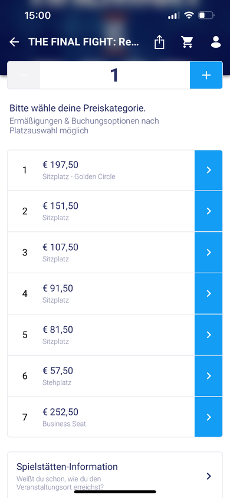Tap the back arrow icon
The image size is (230, 498).
tap(14, 42)
